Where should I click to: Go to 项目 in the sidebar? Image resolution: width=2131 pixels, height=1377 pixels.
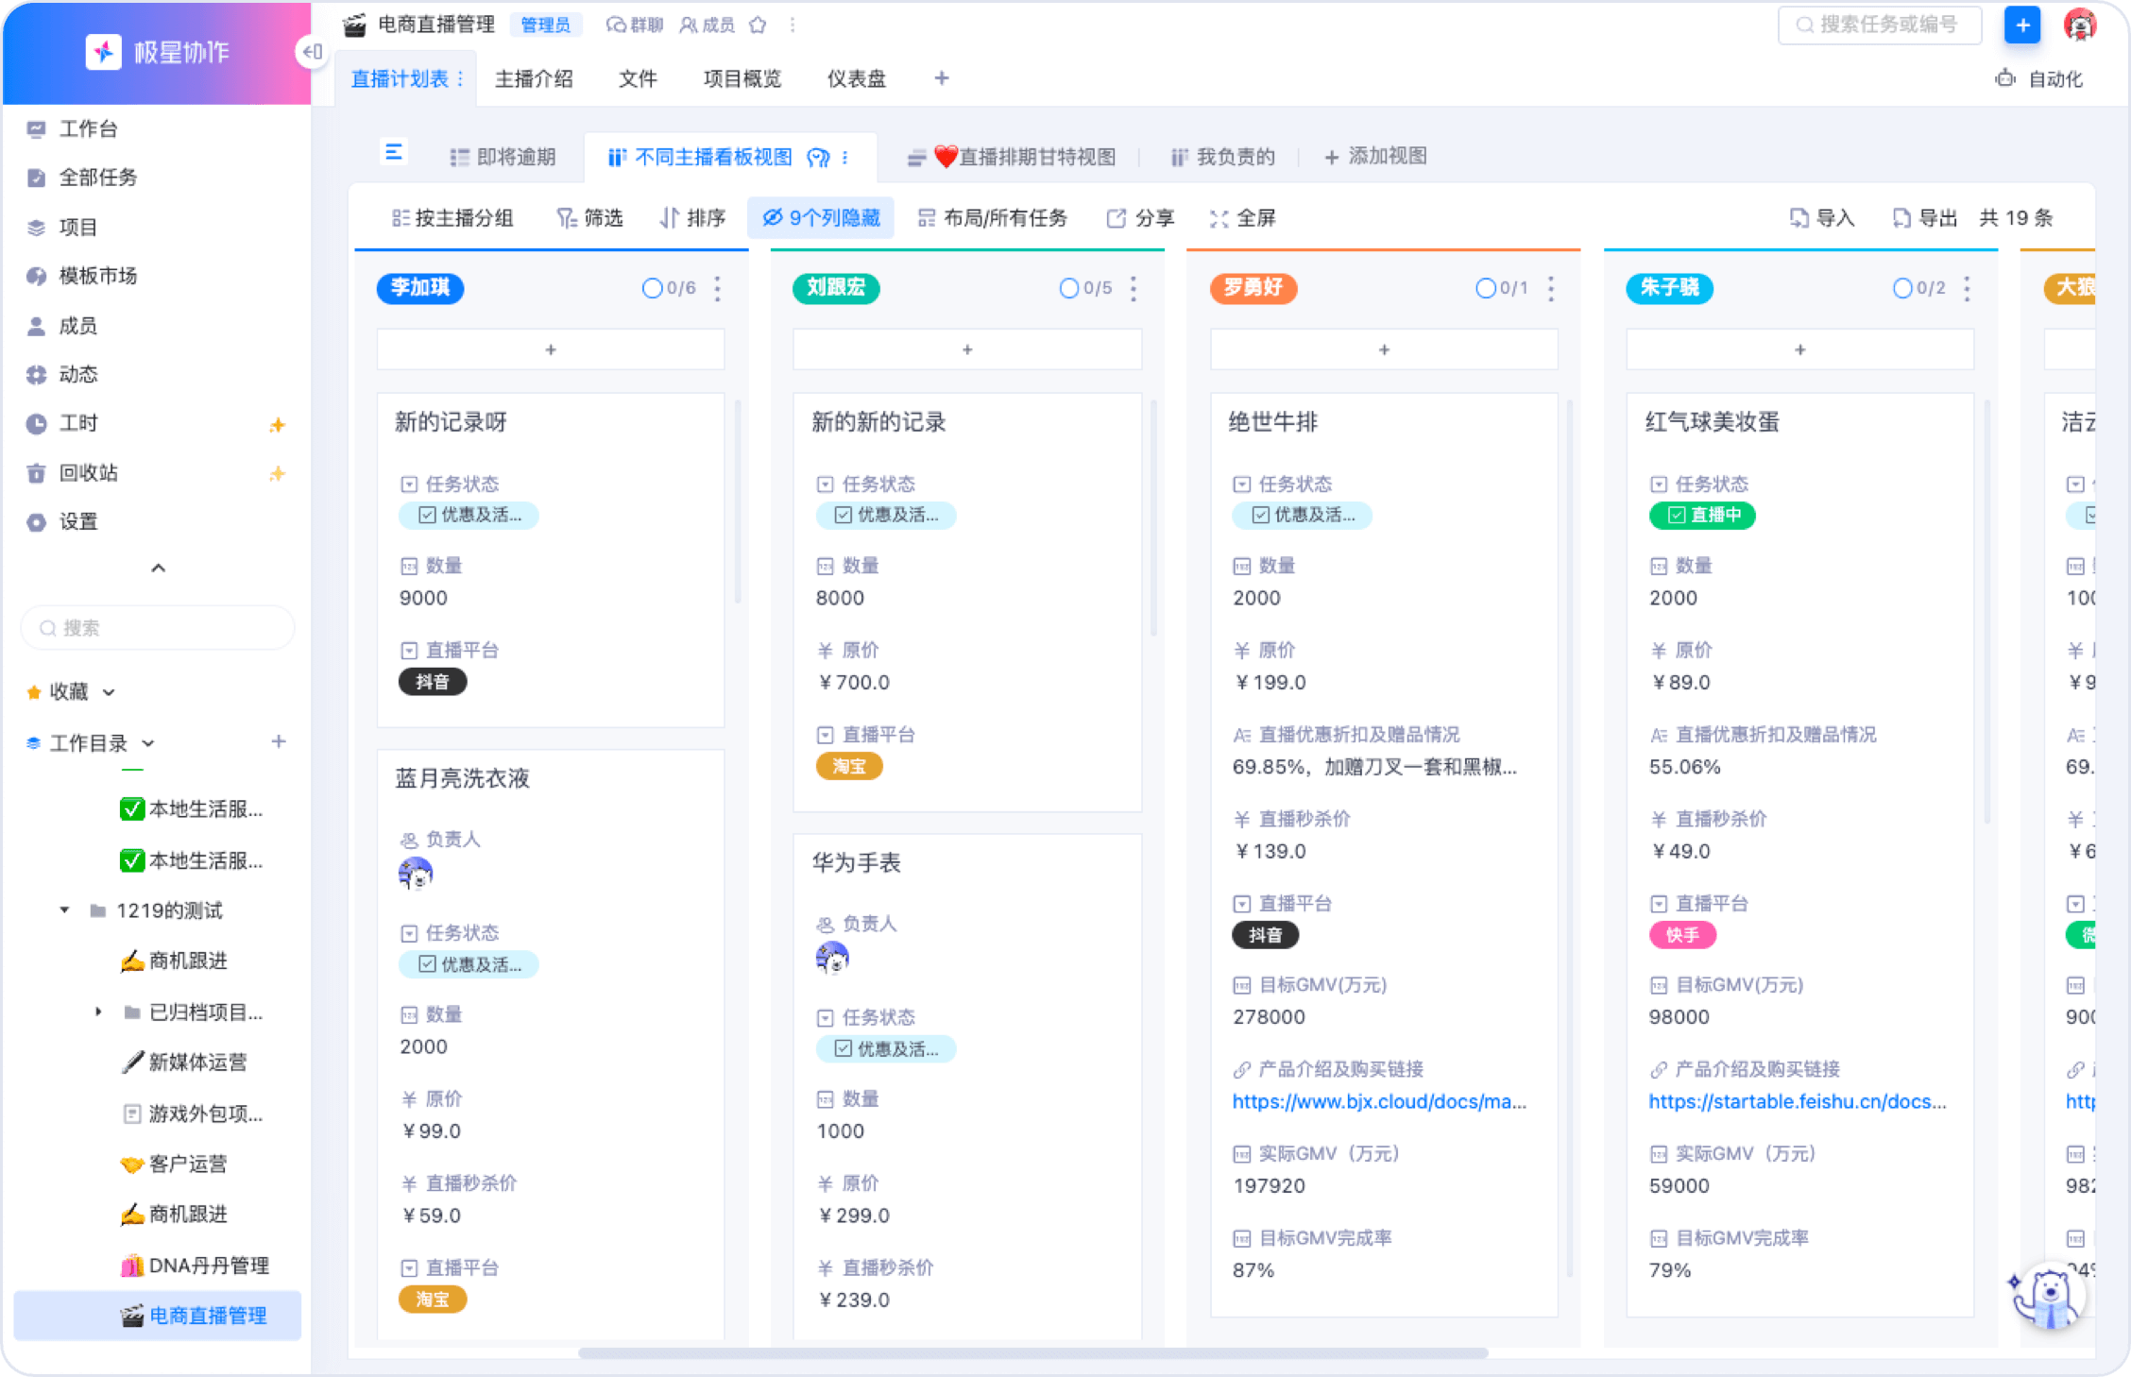click(77, 227)
